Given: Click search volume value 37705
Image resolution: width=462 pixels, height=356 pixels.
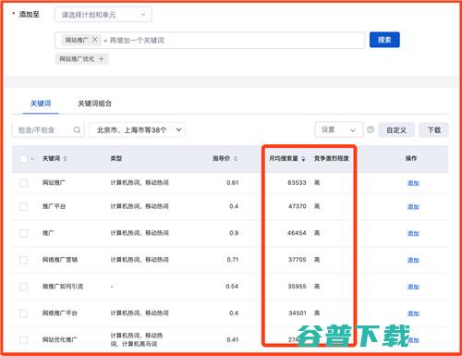Looking at the screenshot, I should click(x=298, y=260).
